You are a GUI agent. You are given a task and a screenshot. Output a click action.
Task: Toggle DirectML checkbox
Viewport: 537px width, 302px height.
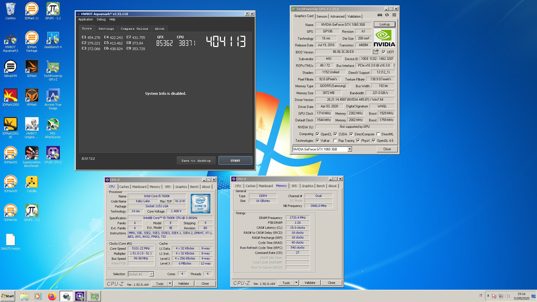(x=378, y=134)
